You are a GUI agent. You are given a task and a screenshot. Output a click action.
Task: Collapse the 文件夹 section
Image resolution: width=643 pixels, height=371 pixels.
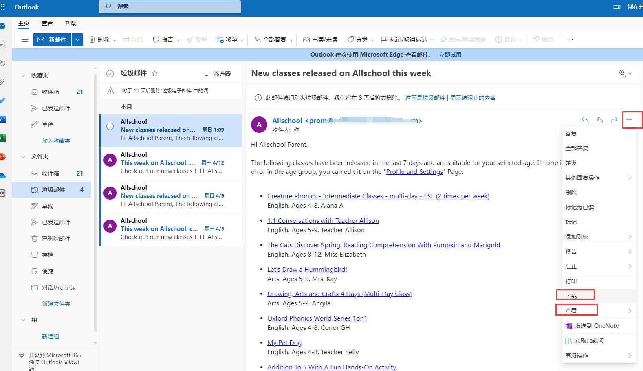tap(23, 156)
